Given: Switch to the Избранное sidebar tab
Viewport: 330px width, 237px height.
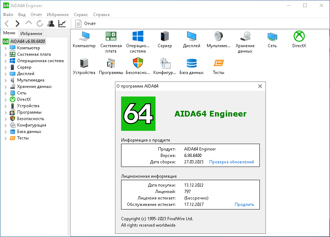Looking at the screenshot, I should click(x=31, y=33).
